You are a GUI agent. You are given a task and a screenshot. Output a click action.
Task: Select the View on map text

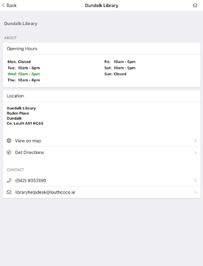point(28,141)
